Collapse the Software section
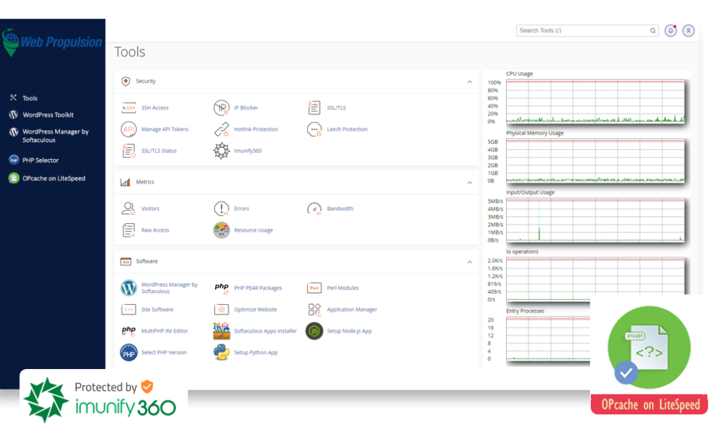This screenshot has height=443, width=722. (470, 262)
